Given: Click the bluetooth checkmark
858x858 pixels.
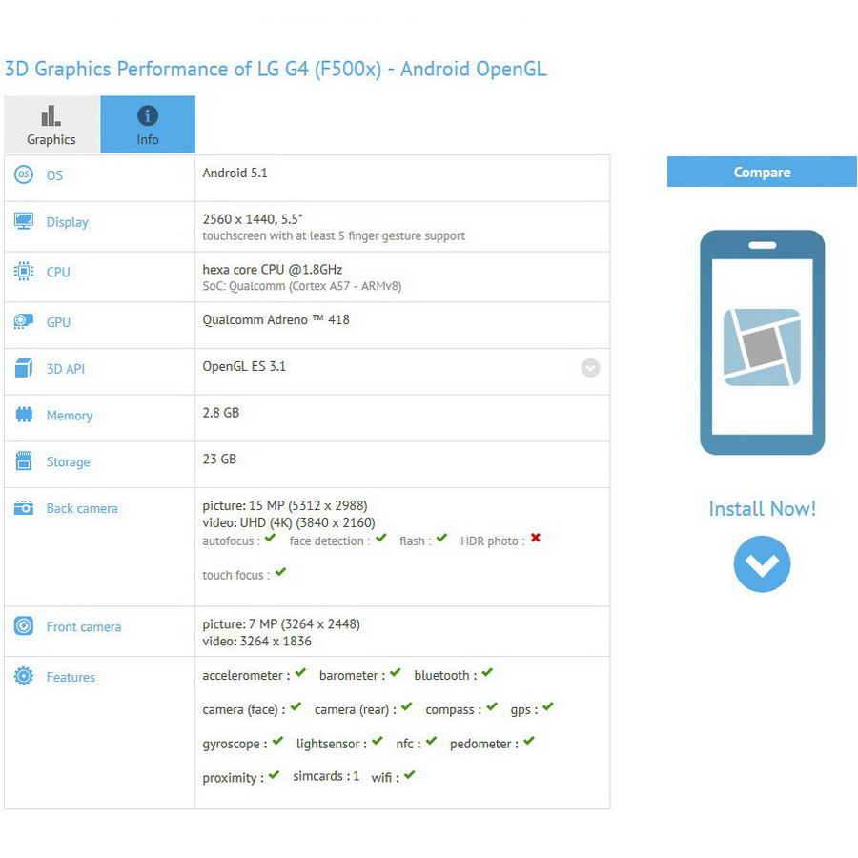Looking at the screenshot, I should point(487,672).
